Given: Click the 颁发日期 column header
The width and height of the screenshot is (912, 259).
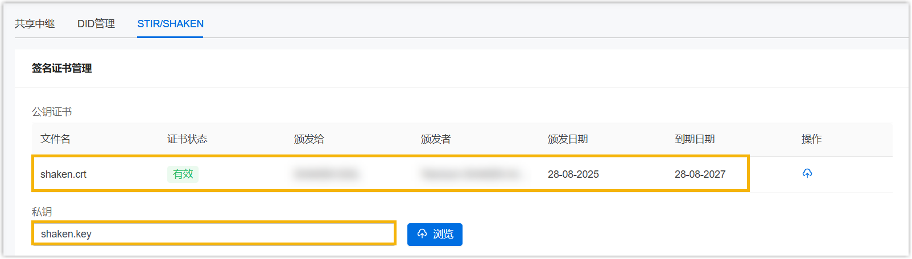Looking at the screenshot, I should [x=568, y=139].
